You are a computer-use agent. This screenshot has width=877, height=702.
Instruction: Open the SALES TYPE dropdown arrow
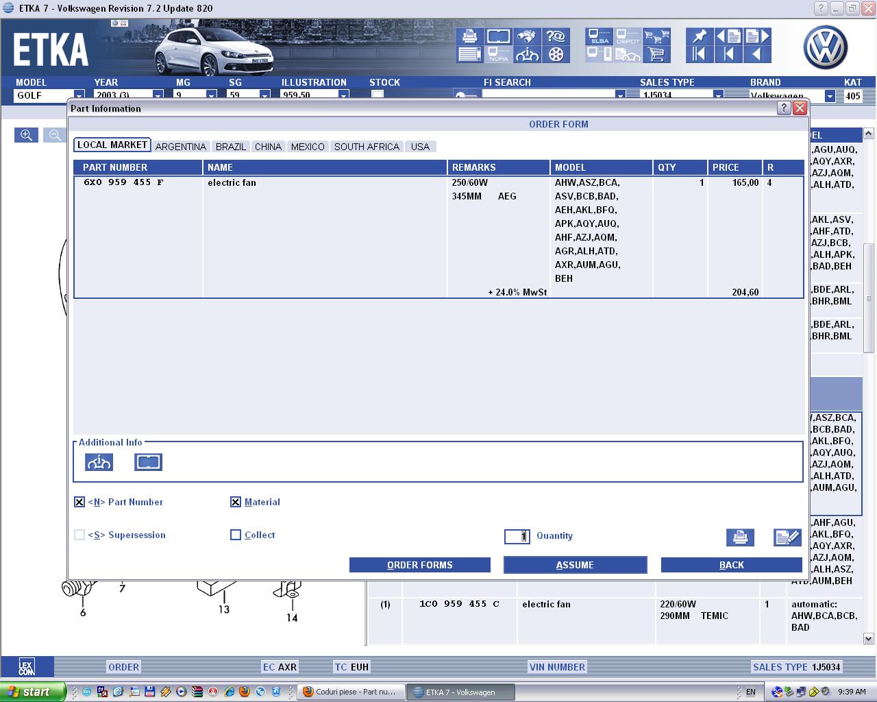[718, 96]
